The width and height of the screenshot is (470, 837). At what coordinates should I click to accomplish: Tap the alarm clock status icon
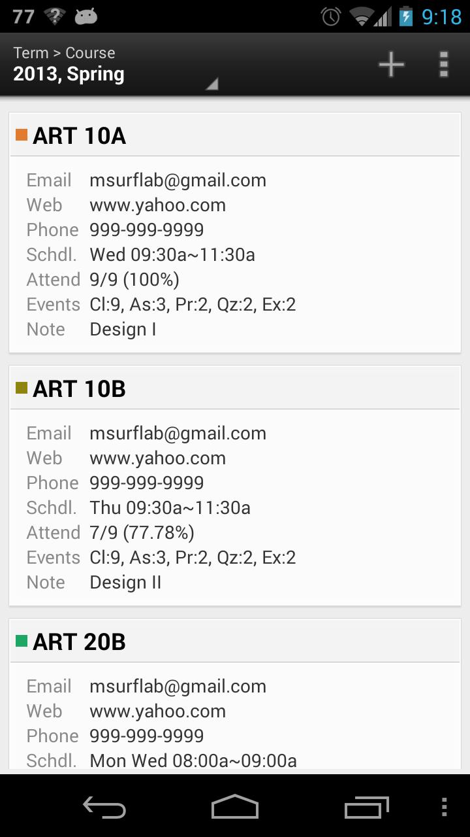[331, 16]
